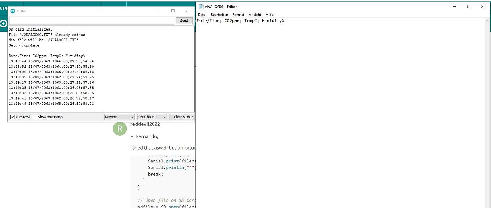Click the Notepad scrollbar up arrow
This screenshot has height=208, width=491.
(487, 20)
